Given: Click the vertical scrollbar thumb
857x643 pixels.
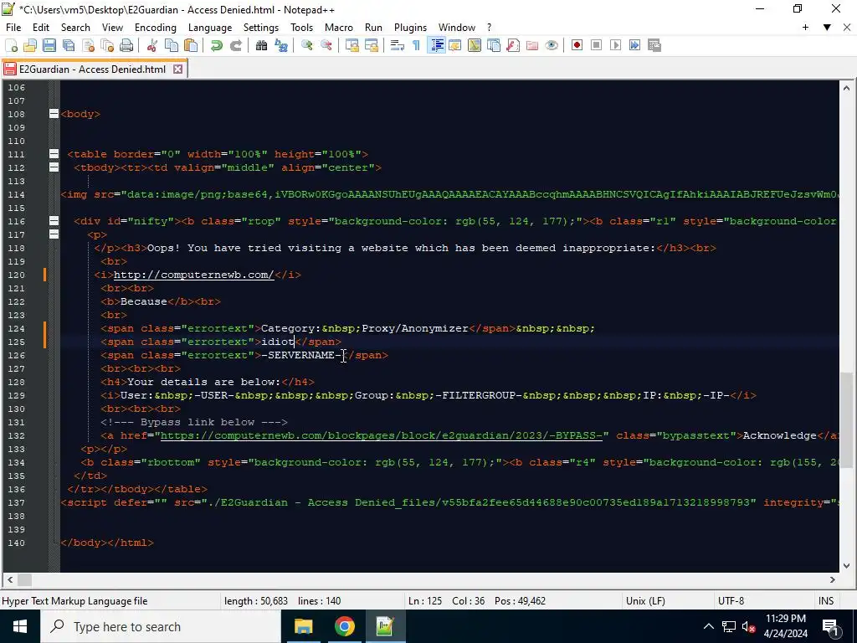Looking at the screenshot, I should click(846, 420).
